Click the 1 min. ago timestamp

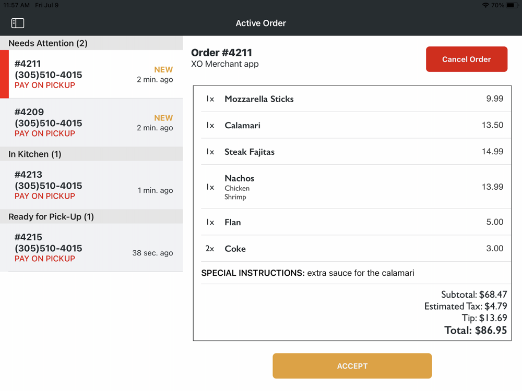pyautogui.click(x=155, y=190)
